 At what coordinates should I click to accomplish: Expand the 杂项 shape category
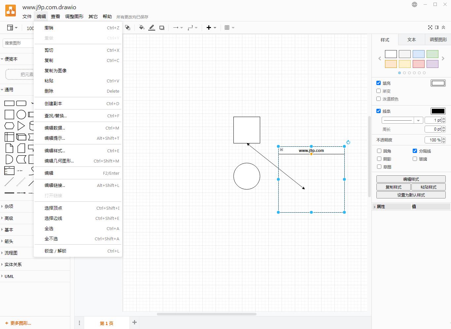pos(35,206)
